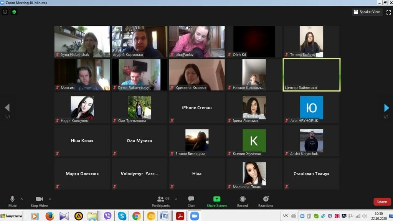Expand video options arrow next to Stop Video
The width and height of the screenshot is (393, 221).
point(50,199)
